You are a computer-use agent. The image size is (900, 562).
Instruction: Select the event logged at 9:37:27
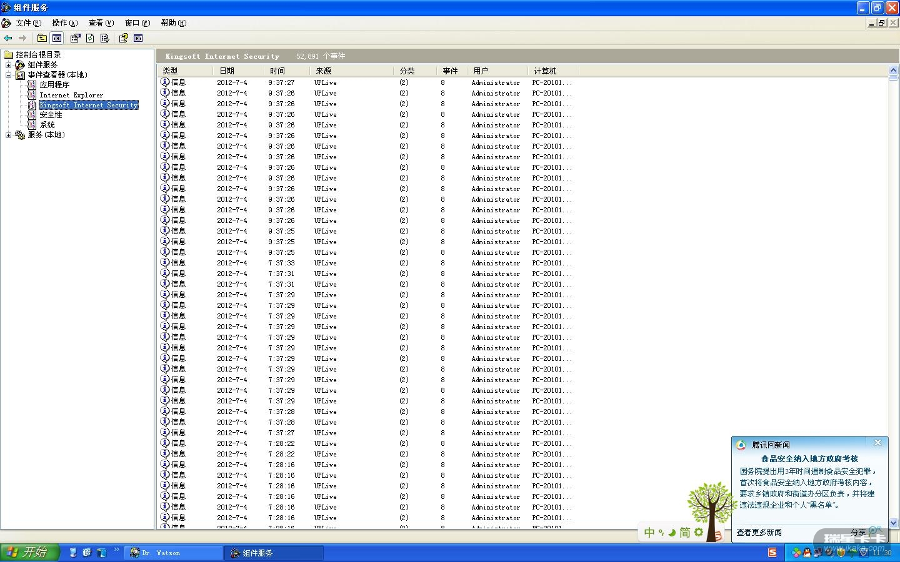(369, 82)
